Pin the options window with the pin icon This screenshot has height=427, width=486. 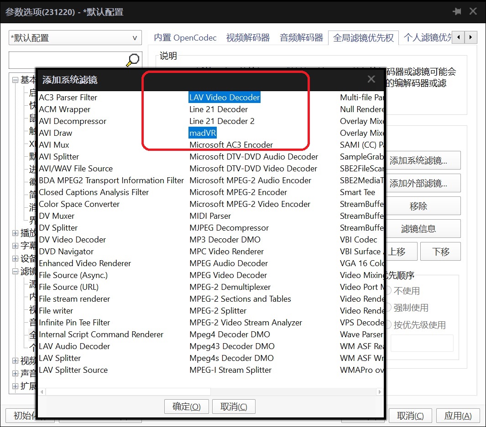tap(456, 11)
